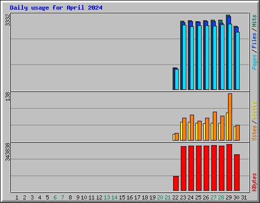260x203 pixels.
Task: Click green weekend day 20 label
Action: [x=160, y=197]
